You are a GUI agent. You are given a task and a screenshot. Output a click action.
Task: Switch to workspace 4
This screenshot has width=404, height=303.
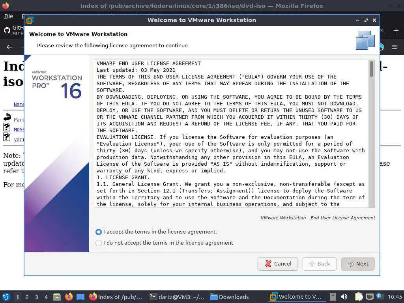(x=46, y=297)
